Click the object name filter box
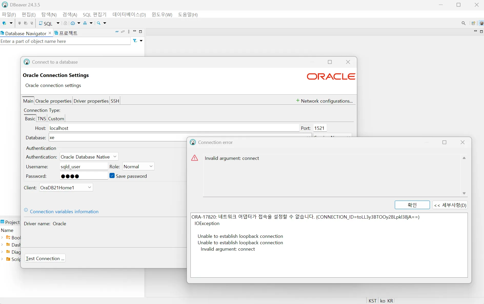 pyautogui.click(x=65, y=41)
